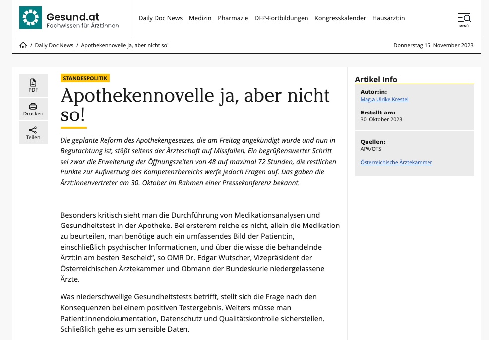489x340 pixels.
Task: Go to Hausärzt:in section
Action: (x=388, y=18)
